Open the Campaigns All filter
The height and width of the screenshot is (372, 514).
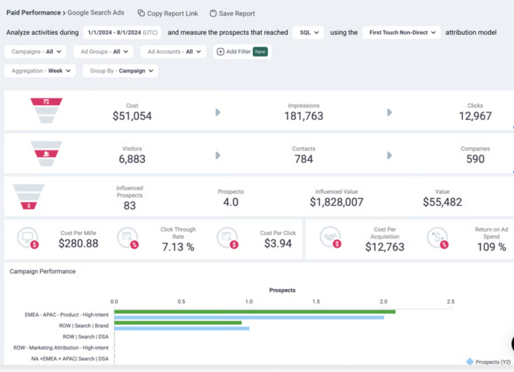(x=35, y=51)
